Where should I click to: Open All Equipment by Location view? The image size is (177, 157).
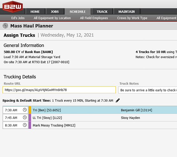(x=52, y=18)
